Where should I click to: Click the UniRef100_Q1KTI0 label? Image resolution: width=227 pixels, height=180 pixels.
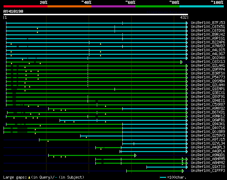click(x=208, y=167)
